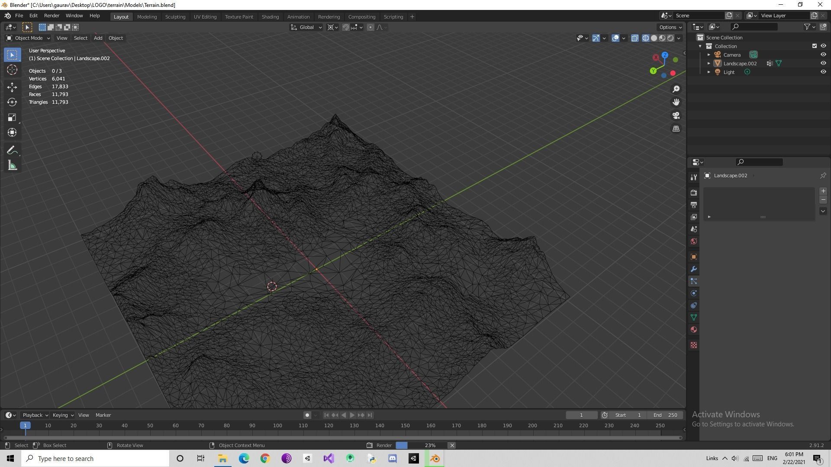This screenshot has height=467, width=831.
Task: Uncheck the Collection exclude checkbox
Action: (x=814, y=46)
